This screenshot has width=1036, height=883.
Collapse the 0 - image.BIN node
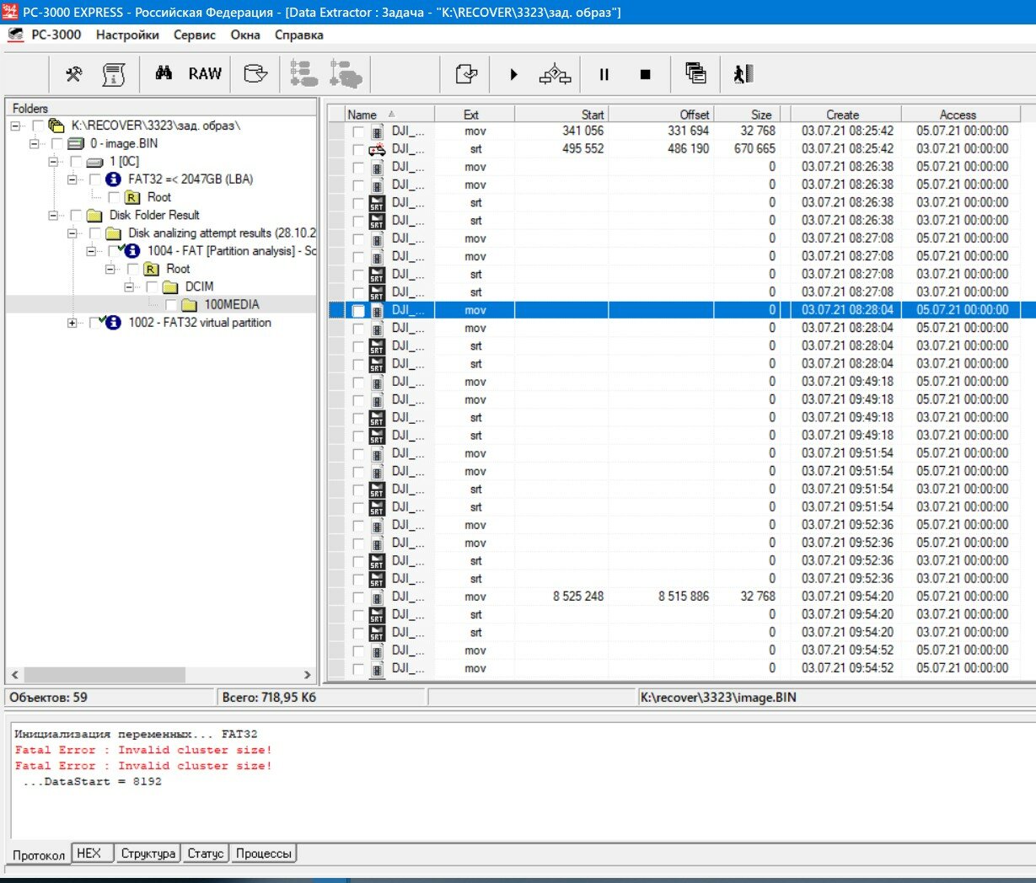click(35, 143)
